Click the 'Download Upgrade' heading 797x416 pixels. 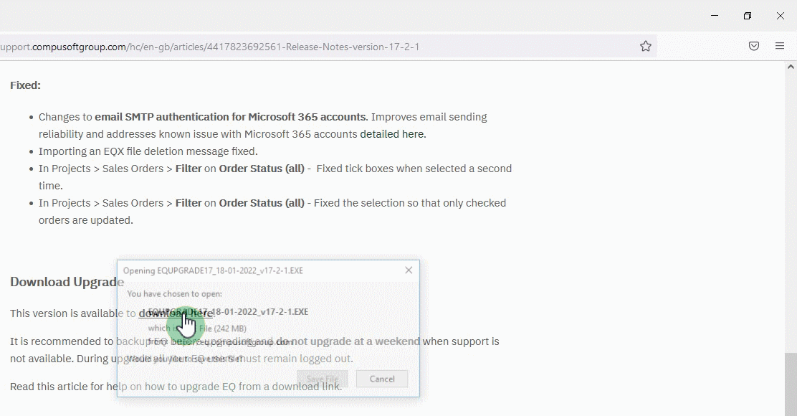click(67, 282)
